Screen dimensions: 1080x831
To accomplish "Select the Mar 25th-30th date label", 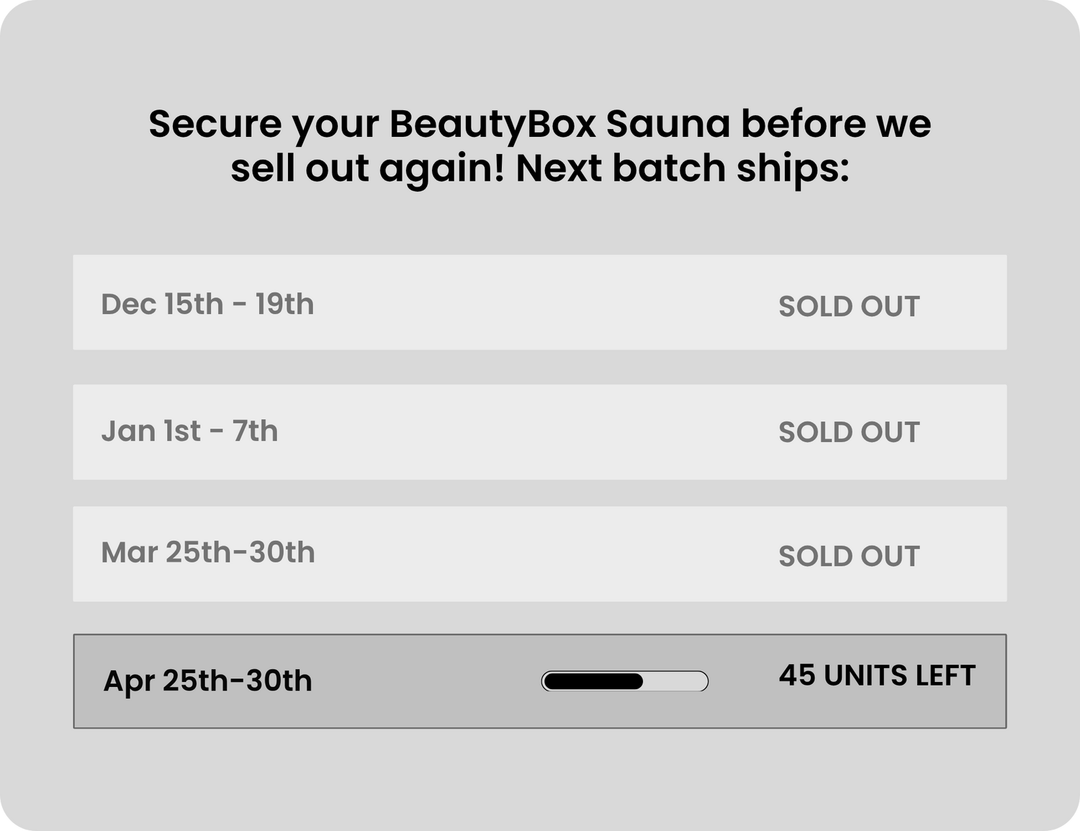I will tap(208, 553).
